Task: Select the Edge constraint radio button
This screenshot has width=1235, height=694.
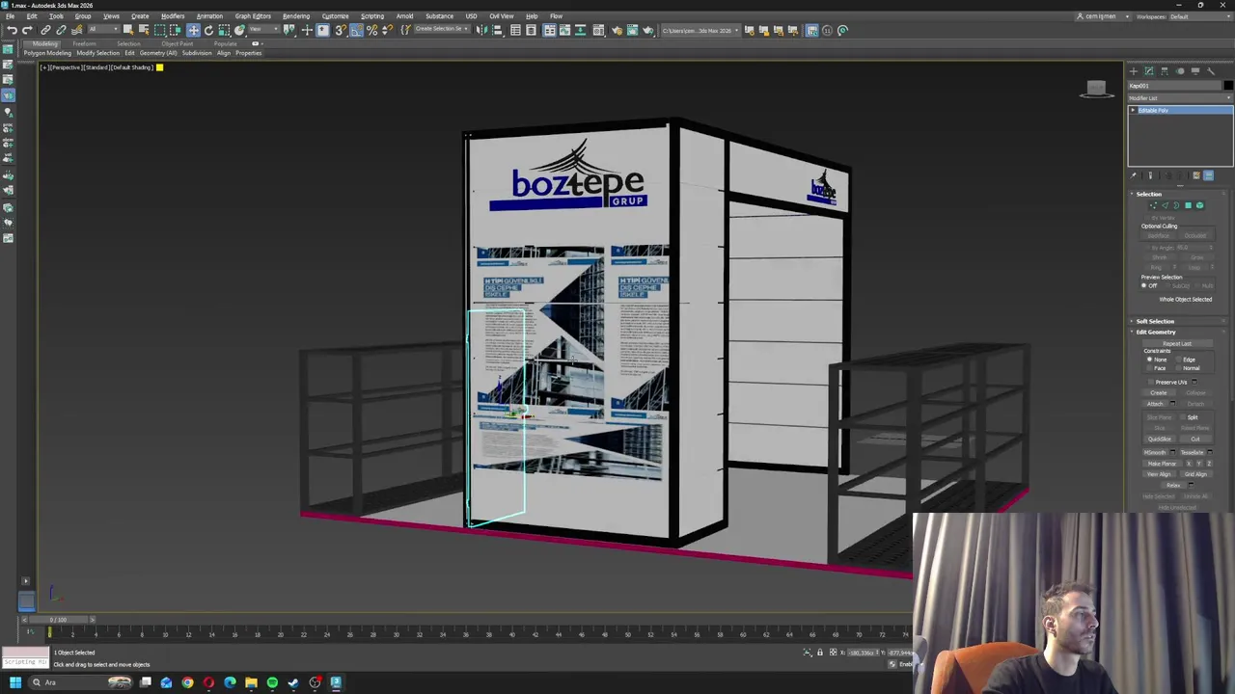Action: tap(1178, 360)
